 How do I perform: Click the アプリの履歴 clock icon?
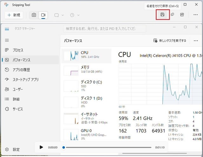[7, 70]
